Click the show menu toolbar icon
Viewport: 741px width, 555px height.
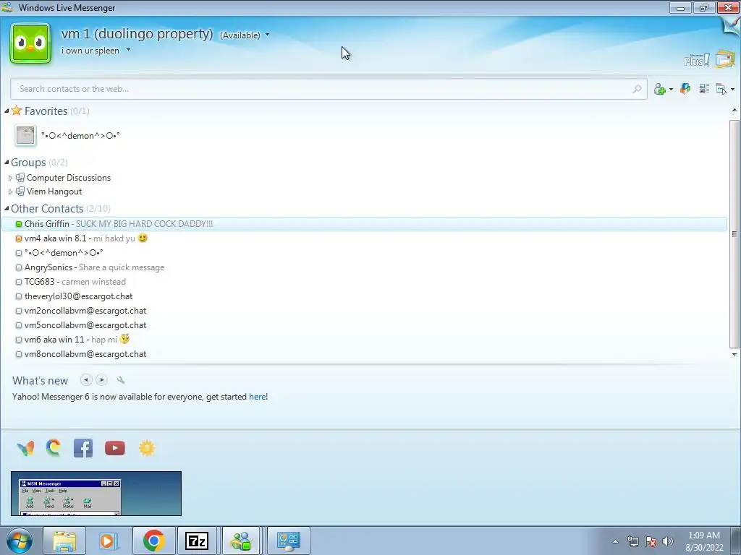721,89
